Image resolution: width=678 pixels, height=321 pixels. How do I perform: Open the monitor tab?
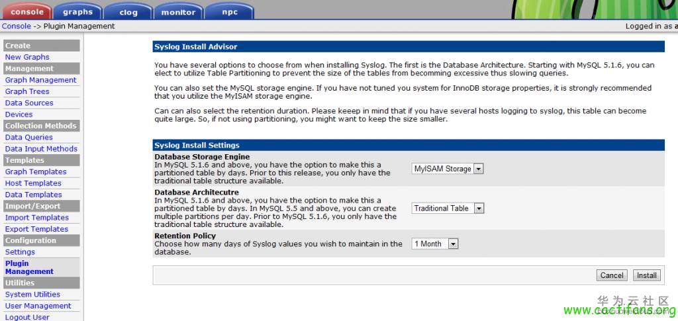tap(178, 12)
